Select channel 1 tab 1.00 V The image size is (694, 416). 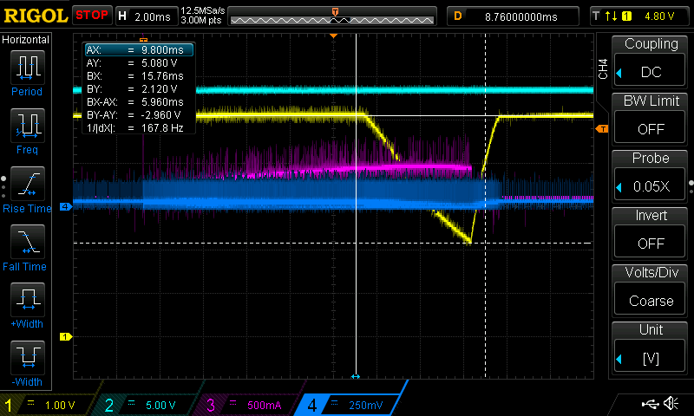click(x=49, y=405)
